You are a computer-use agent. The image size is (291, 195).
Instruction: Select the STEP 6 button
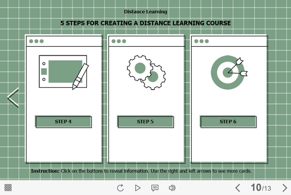[228, 122]
